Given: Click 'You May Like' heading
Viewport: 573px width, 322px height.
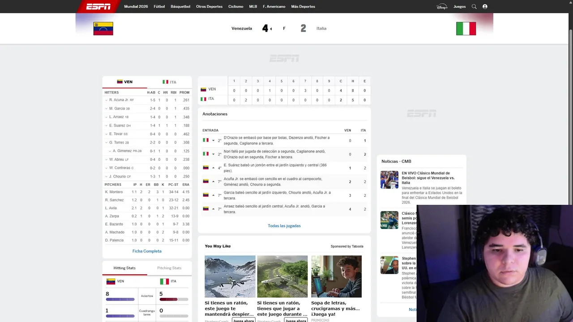Looking at the screenshot, I should pyautogui.click(x=218, y=246).
